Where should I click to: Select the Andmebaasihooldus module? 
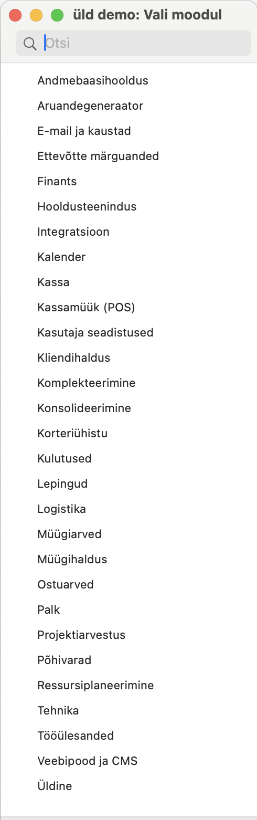point(93,81)
